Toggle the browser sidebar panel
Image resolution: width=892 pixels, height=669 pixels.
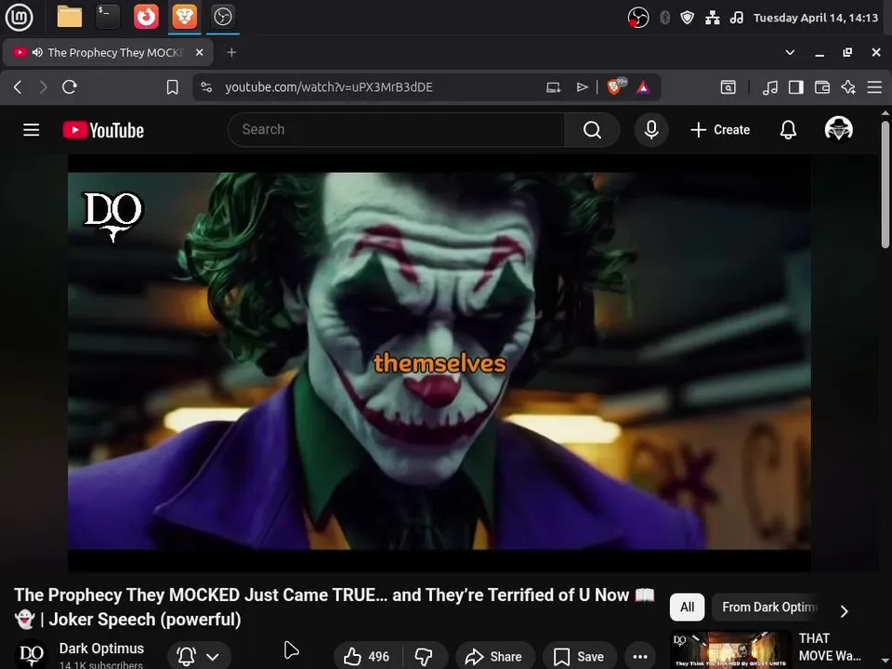tap(796, 87)
